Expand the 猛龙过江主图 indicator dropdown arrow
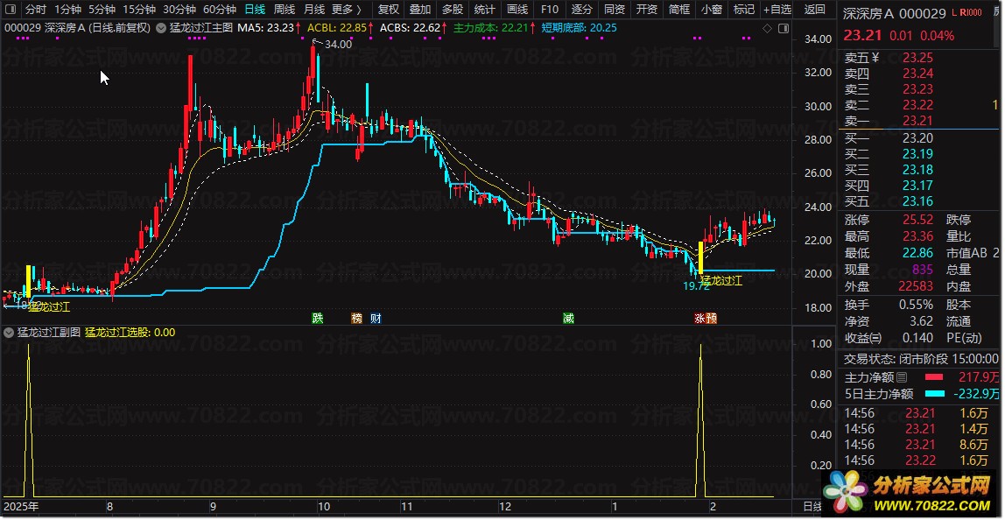 [x=163, y=28]
